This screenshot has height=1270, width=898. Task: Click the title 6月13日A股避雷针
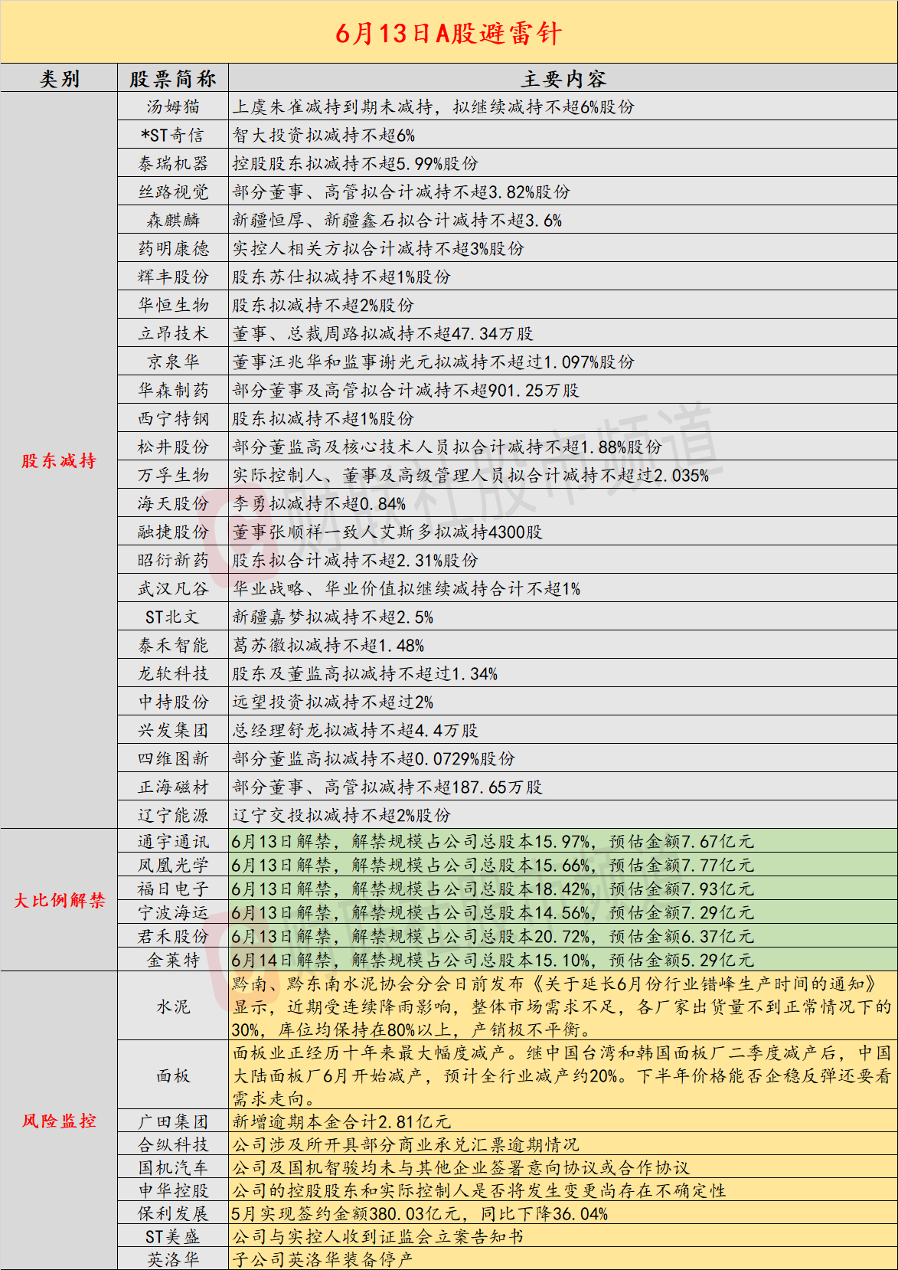pyautogui.click(x=449, y=33)
